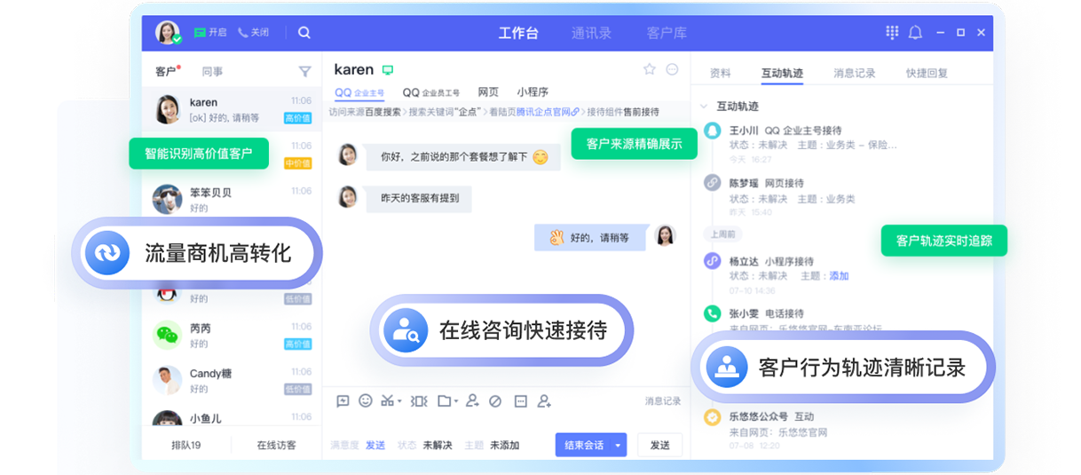
Task: Click 消息记录 link above the input box
Action: (663, 401)
